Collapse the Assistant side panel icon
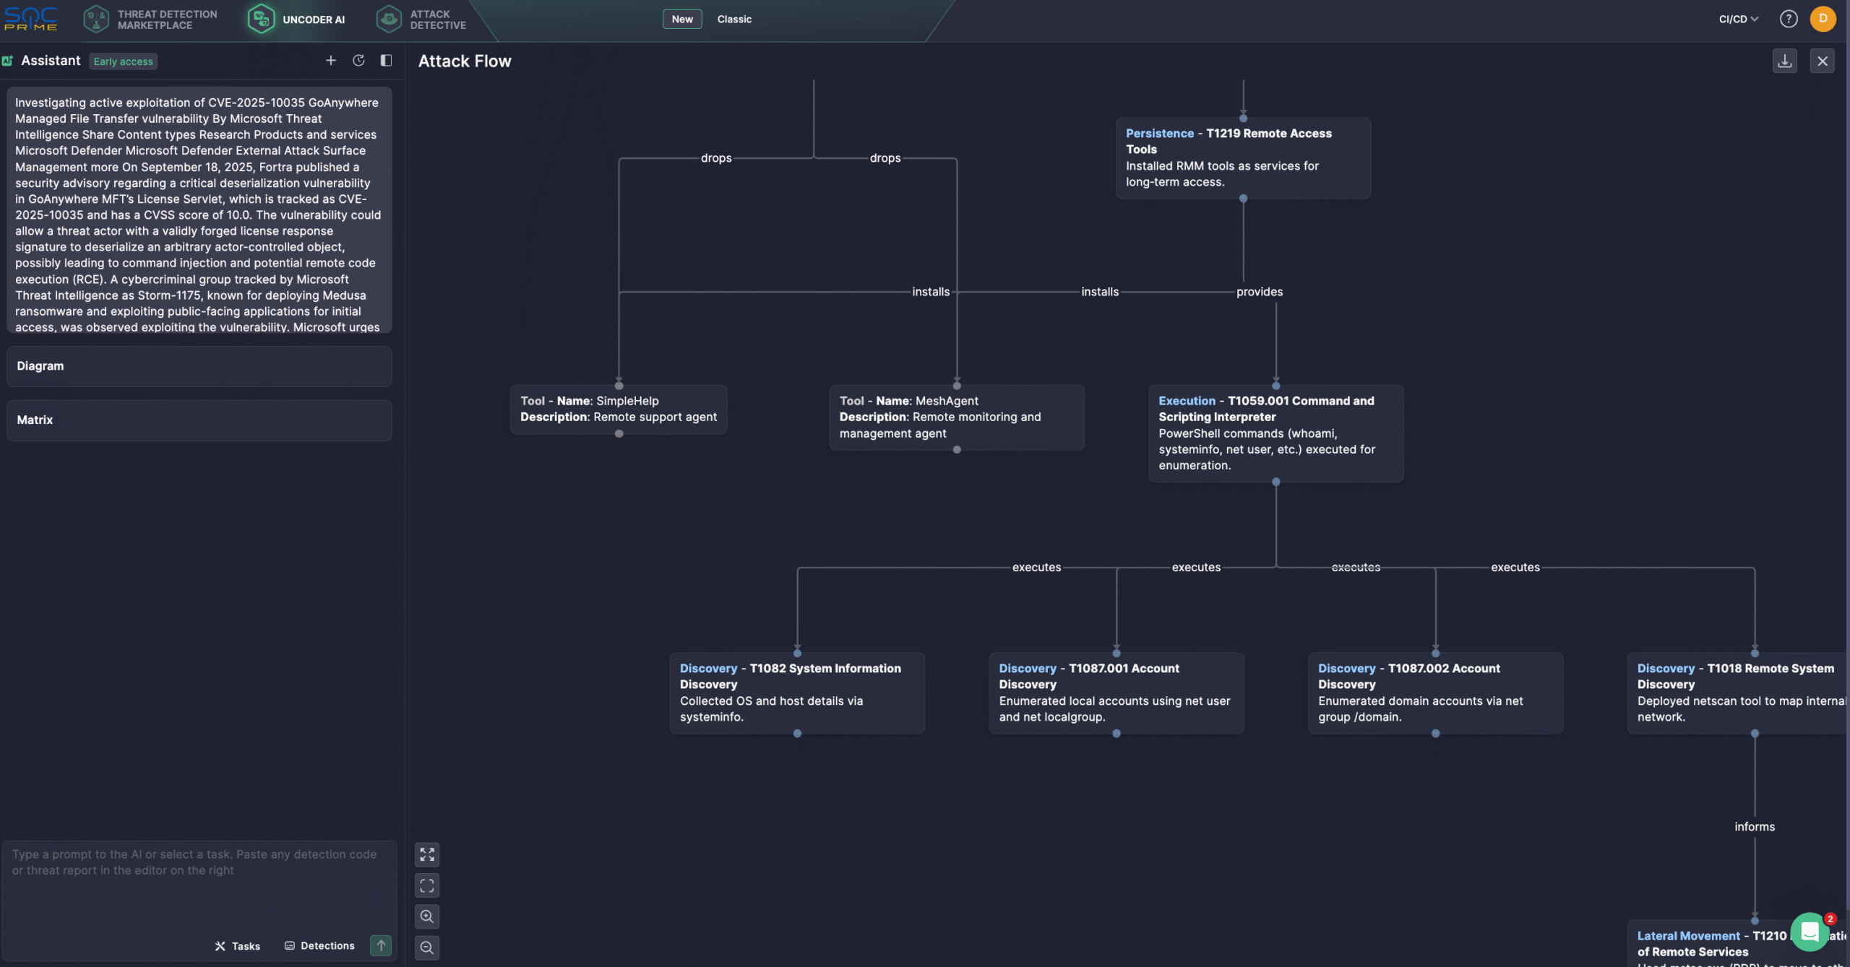Viewport: 1850px width, 967px height. [x=386, y=61]
